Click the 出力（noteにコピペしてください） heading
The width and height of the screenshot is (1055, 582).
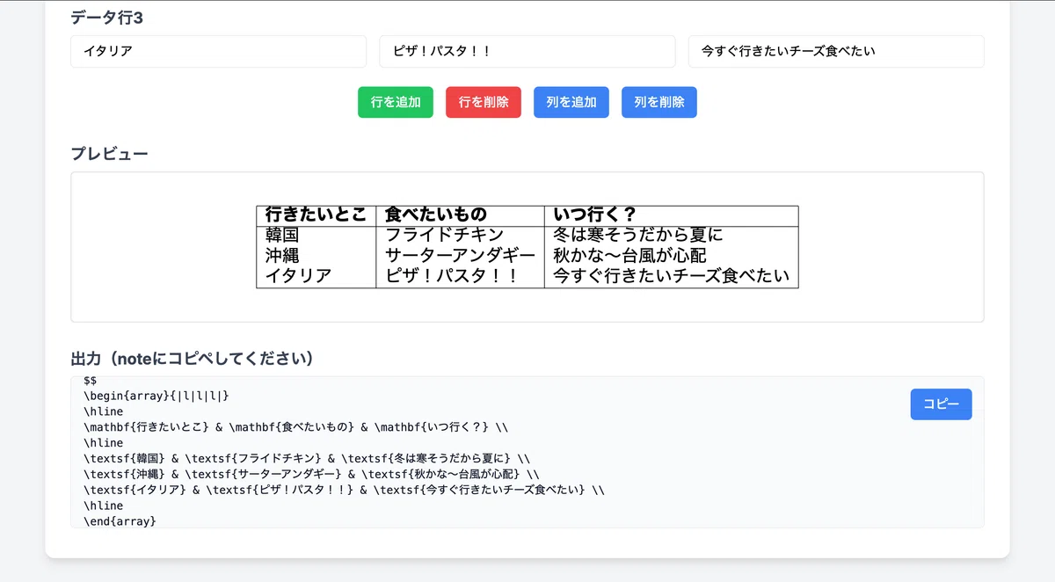[x=193, y=359]
